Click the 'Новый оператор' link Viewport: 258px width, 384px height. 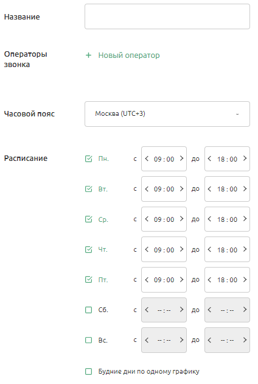point(129,55)
